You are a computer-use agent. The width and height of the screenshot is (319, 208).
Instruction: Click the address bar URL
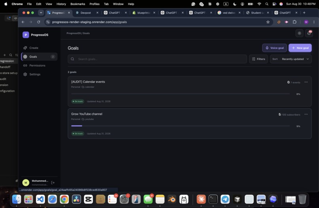pos(89,22)
